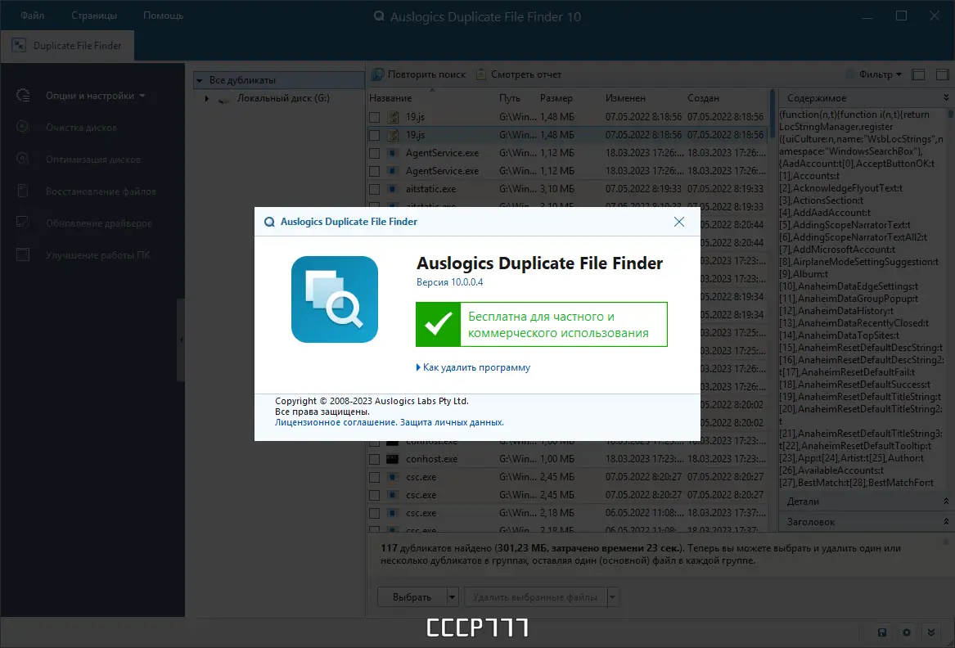Viewport: 955px width, 648px height.
Task: Click the 'Обновление драйверов' sidebar icon
Action: [x=23, y=223]
